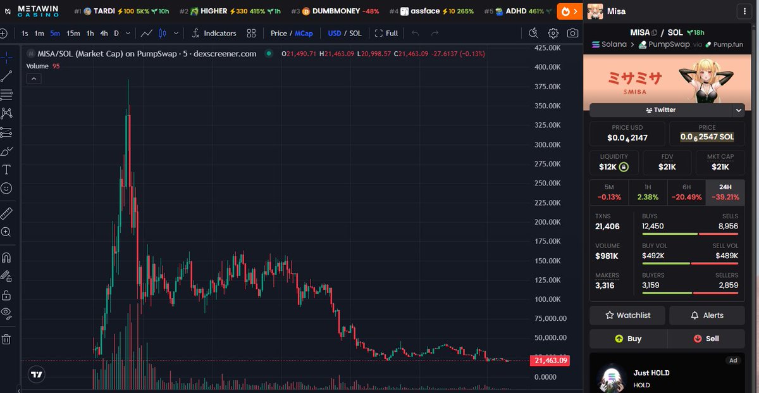
Task: Open the forecasting and measurement tools
Action: pos(7,132)
